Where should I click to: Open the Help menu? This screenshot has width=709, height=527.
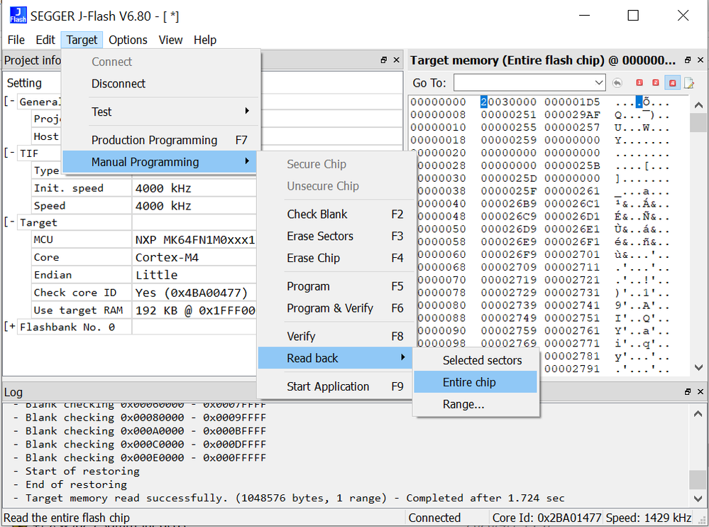pos(205,40)
